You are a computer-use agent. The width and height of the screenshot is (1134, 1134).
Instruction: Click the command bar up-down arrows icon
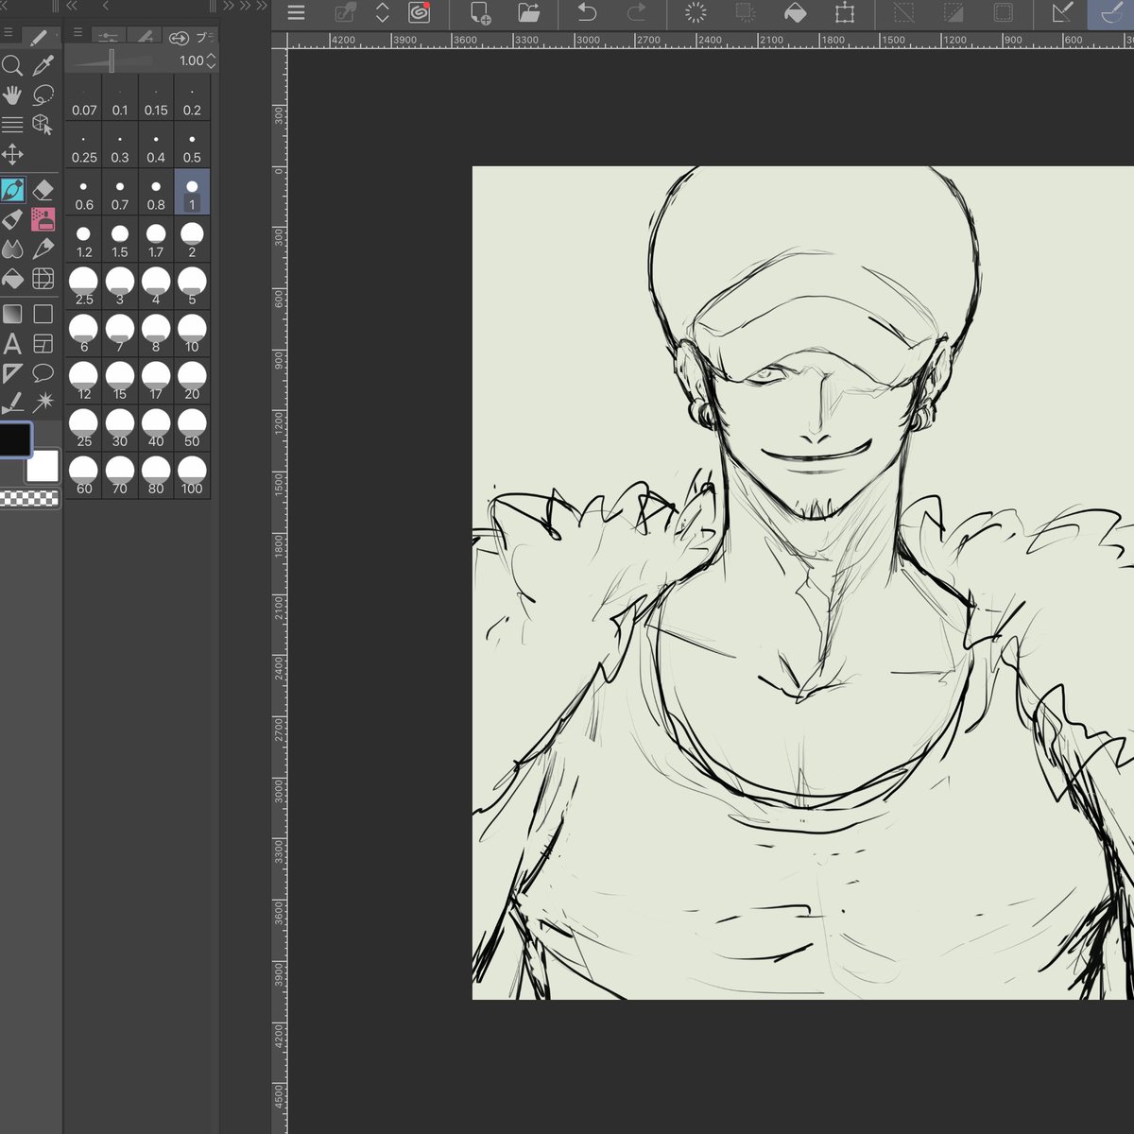click(382, 13)
